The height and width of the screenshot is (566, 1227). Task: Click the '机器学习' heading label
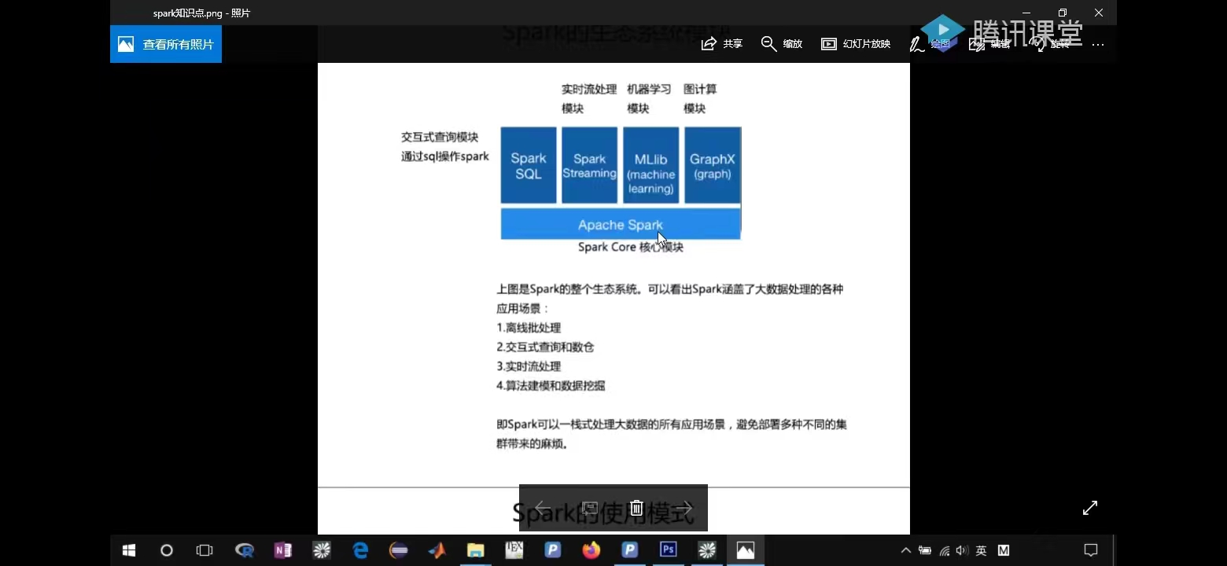pos(649,89)
